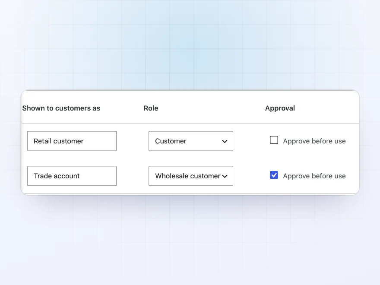Image resolution: width=380 pixels, height=285 pixels.
Task: Click the Retail customer name field
Action: [72, 141]
